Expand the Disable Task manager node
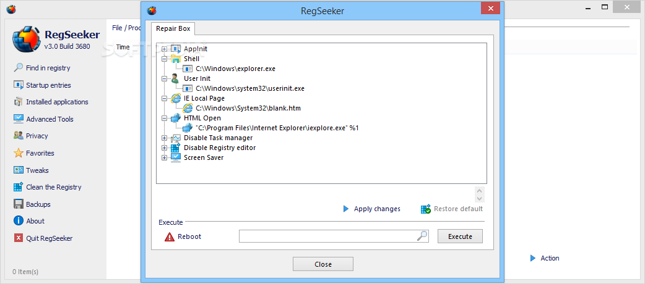 pyautogui.click(x=164, y=138)
